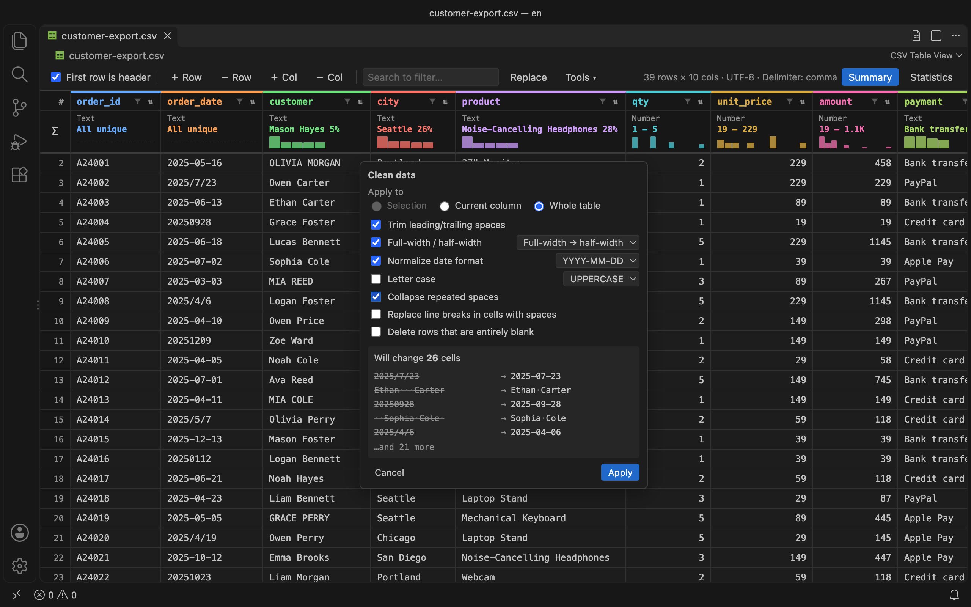971x607 pixels.
Task: Open the Explorer files icon in activity bar
Action: (x=19, y=41)
